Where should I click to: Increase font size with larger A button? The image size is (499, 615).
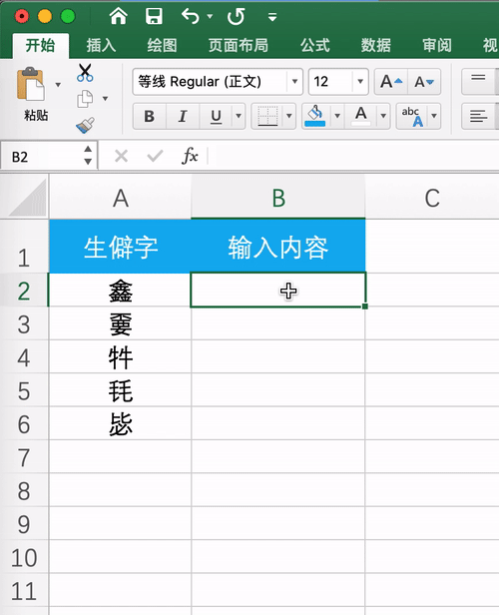pos(391,82)
